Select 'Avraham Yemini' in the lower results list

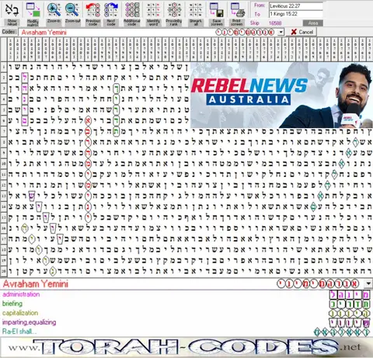coord(36,284)
